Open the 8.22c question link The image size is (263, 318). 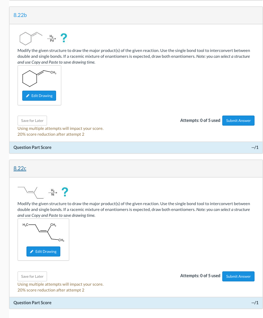pos(20,168)
